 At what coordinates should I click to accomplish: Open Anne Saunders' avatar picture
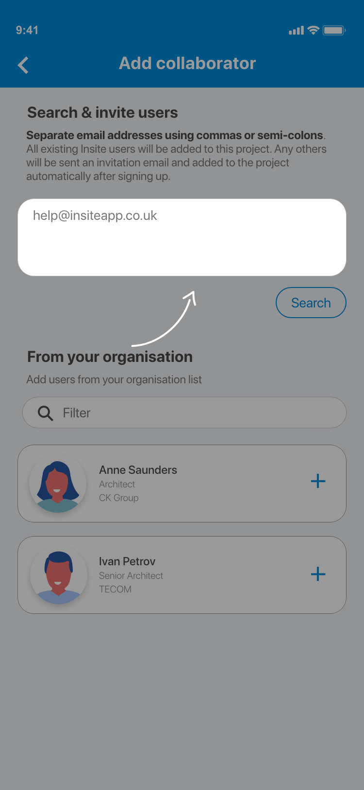tap(58, 484)
